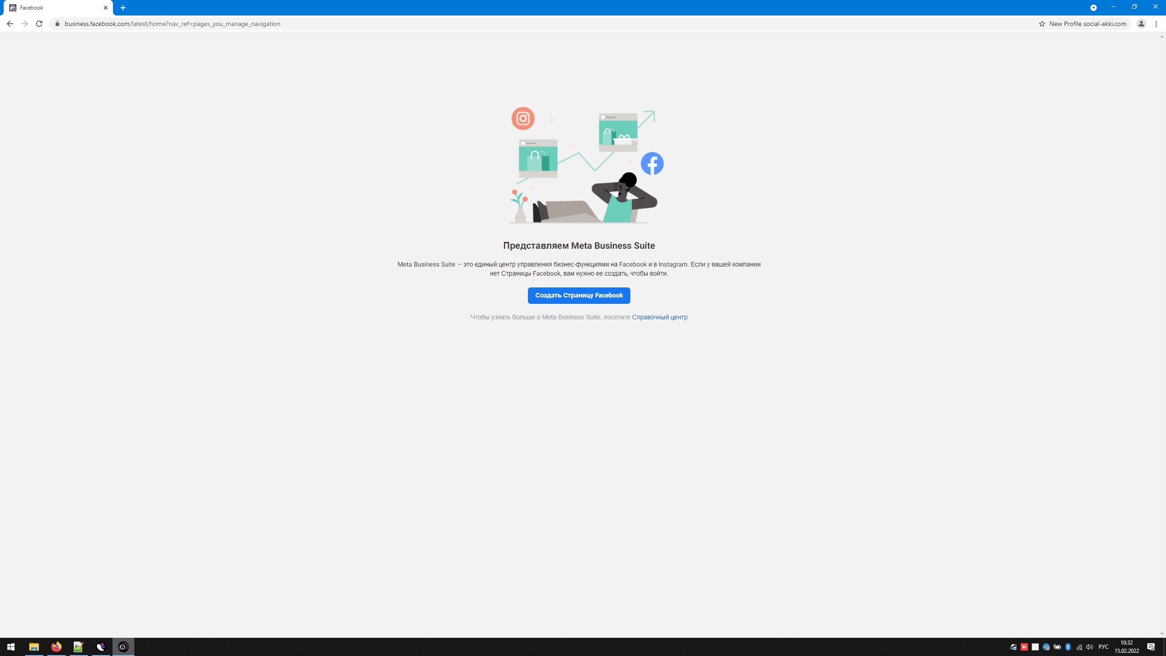The image size is (1166, 656).
Task: Open the notepad app in taskbar
Action: point(78,647)
